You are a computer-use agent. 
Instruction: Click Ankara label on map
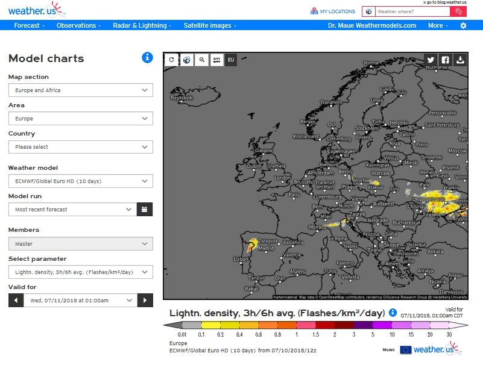click(435, 251)
